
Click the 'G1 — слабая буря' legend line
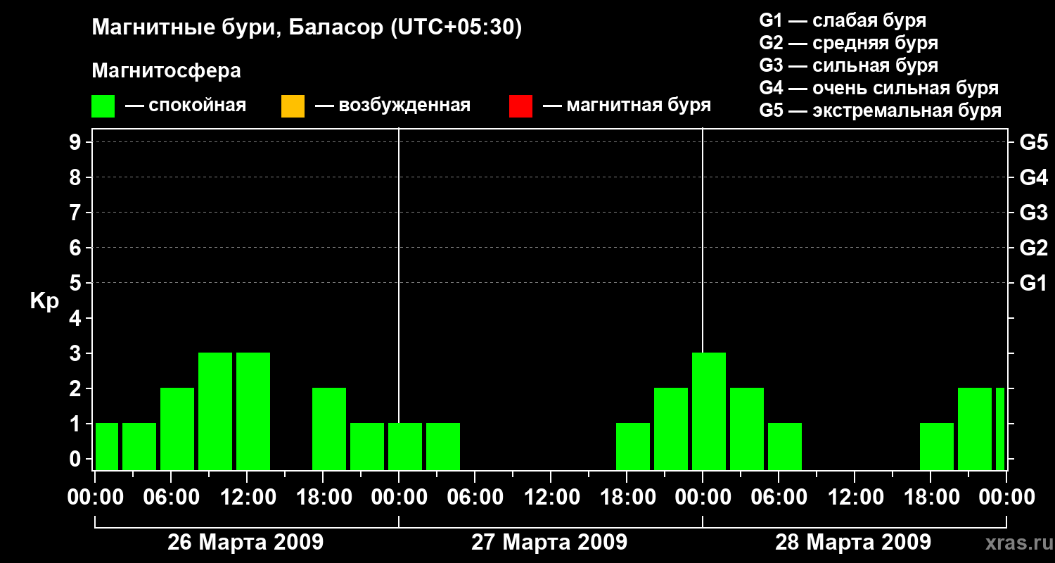[843, 20]
